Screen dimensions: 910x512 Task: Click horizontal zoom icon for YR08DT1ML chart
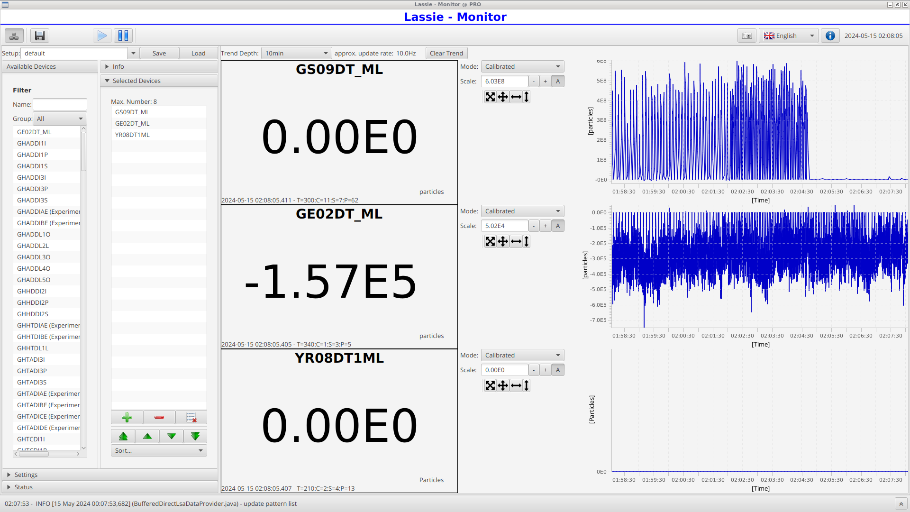[516, 385]
